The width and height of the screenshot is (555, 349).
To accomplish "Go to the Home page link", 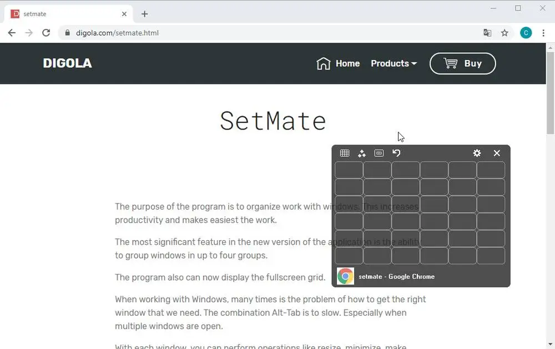I will [x=338, y=63].
